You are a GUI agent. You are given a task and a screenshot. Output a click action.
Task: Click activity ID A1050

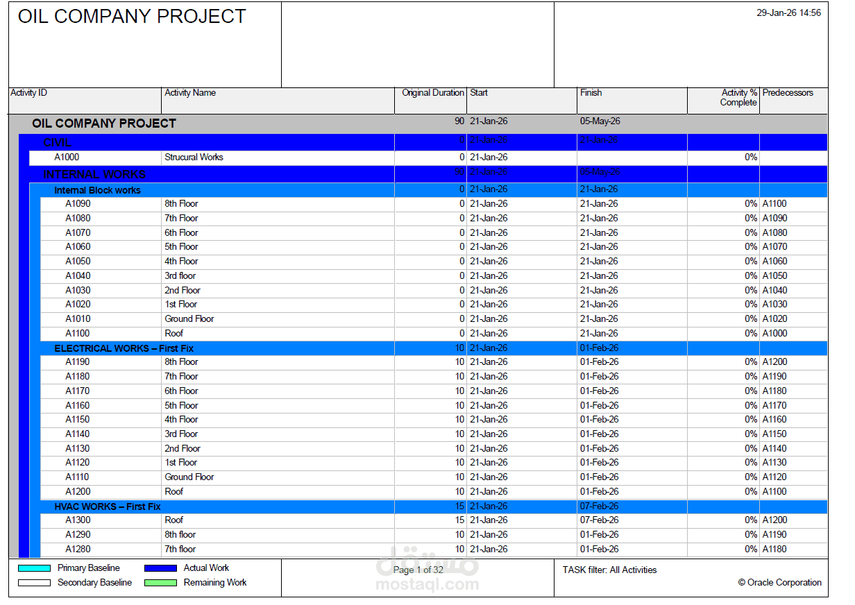point(78,262)
